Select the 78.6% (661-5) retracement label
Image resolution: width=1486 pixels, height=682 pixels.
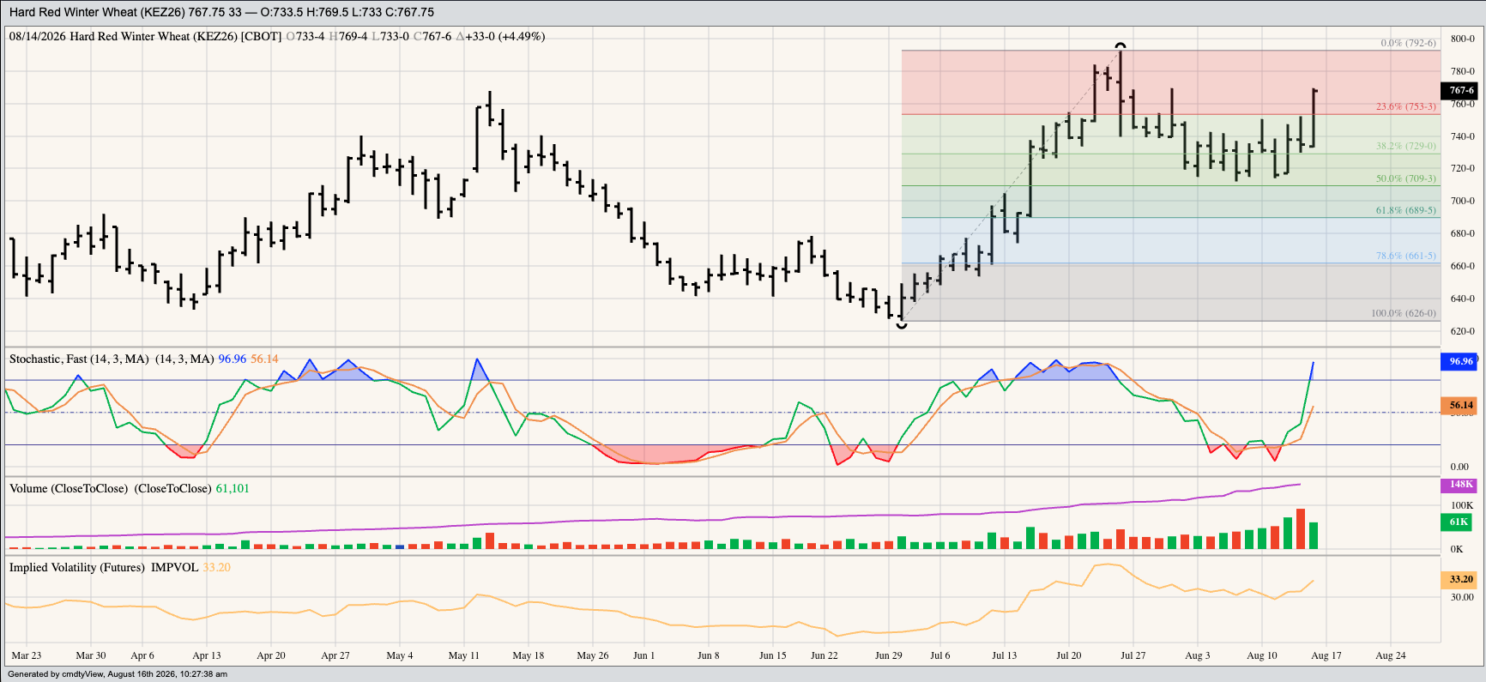[x=1406, y=256]
